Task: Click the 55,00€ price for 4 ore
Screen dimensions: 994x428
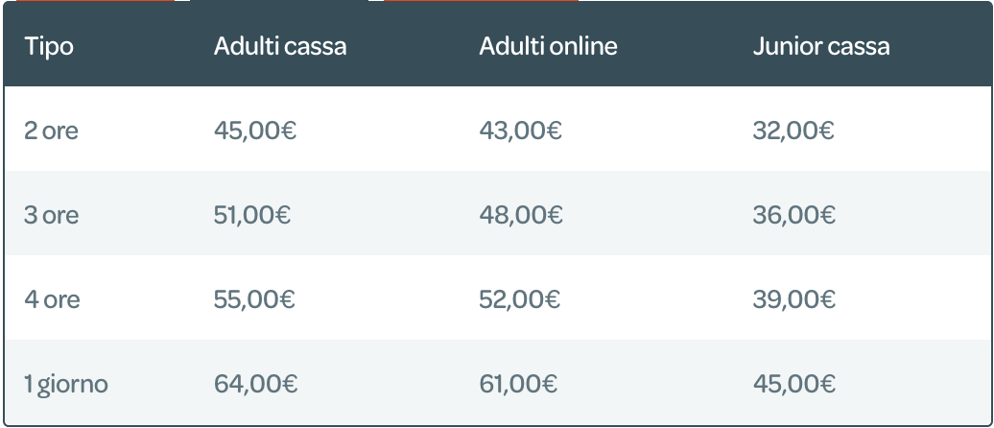Action: (x=254, y=299)
